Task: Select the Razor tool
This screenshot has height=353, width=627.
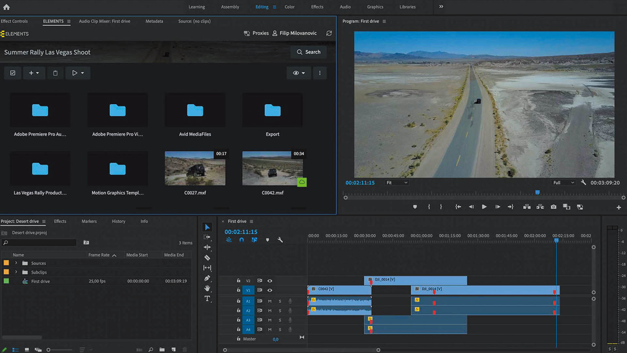Action: (x=207, y=258)
